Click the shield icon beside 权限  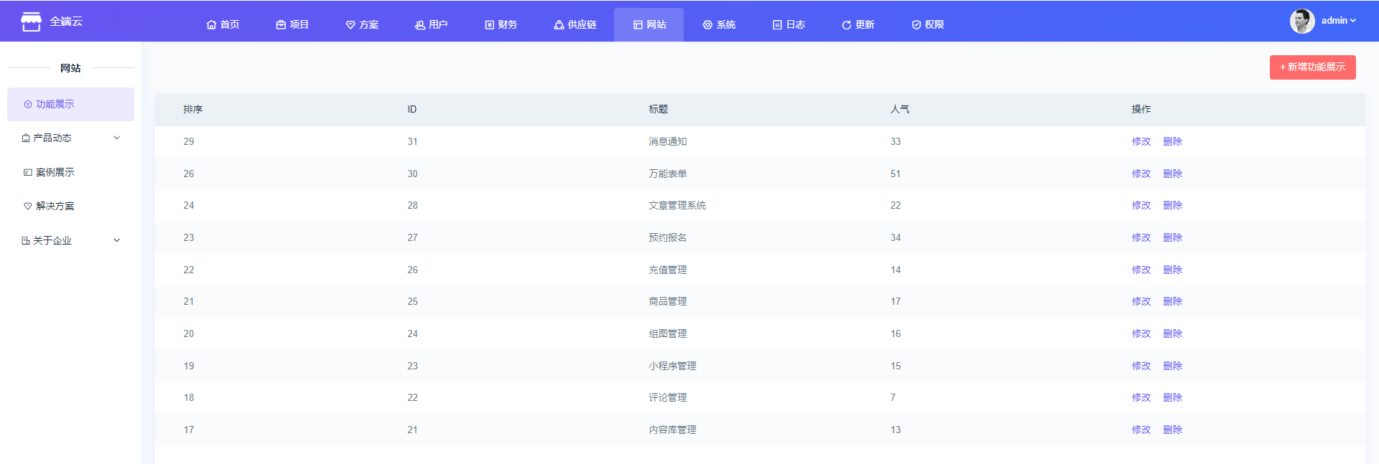tap(916, 25)
